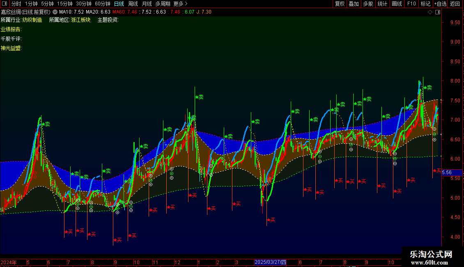The image size is (464, 267).
Task: Click the 返回 back button
Action: pos(455,4)
